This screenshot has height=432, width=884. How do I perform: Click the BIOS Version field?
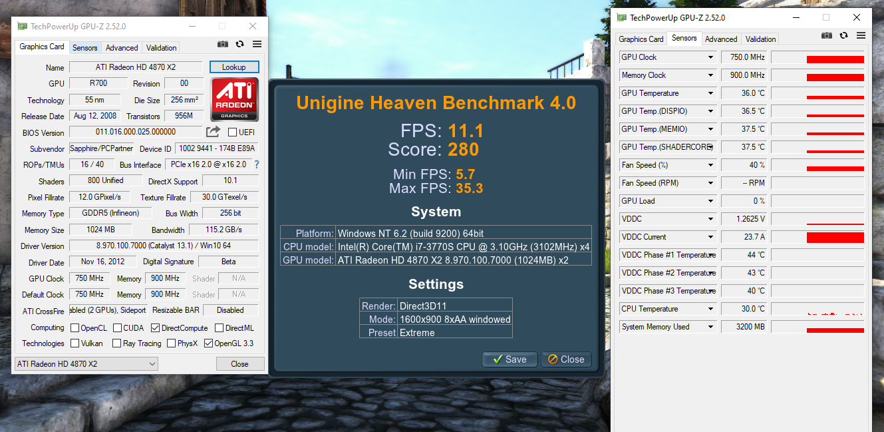pyautogui.click(x=136, y=132)
